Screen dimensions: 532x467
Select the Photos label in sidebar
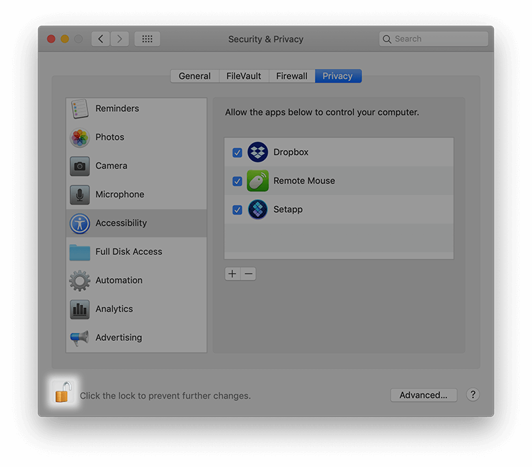(110, 137)
